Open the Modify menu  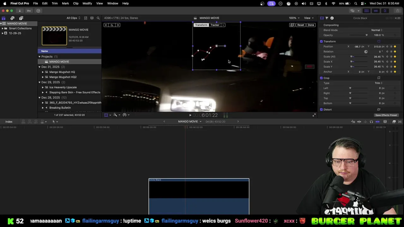pyautogui.click(x=87, y=3)
